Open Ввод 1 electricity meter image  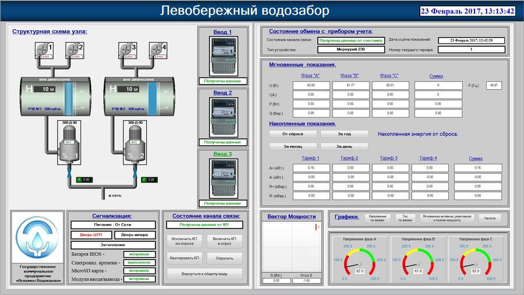[x=223, y=56]
